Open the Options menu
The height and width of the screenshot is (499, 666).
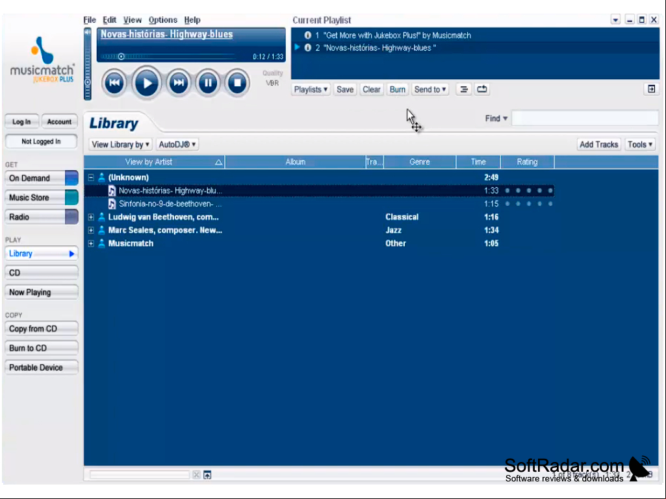click(162, 20)
